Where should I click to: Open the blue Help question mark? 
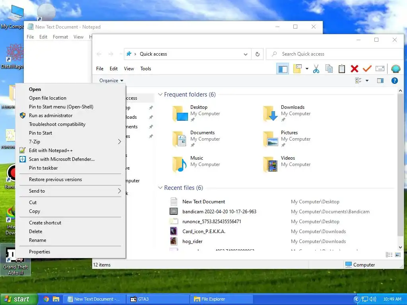(x=395, y=81)
